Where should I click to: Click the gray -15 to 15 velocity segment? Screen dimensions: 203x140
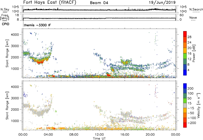(185, 105)
